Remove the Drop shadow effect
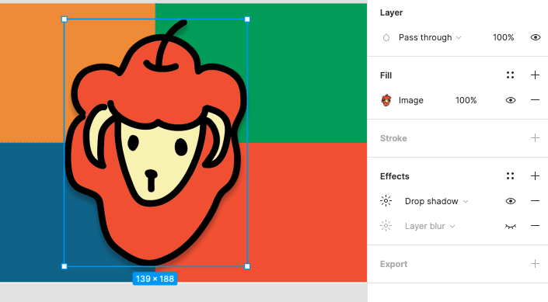 pyautogui.click(x=535, y=201)
